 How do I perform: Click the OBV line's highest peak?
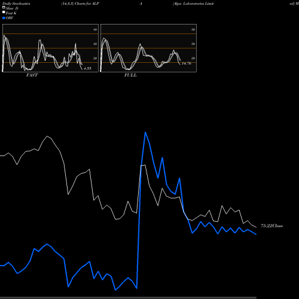(145, 132)
